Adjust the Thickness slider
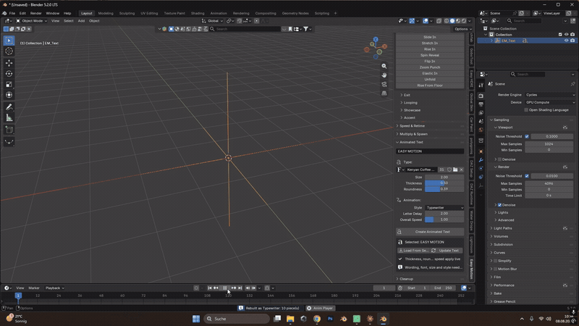Viewport: 579px width, 326px height. (x=444, y=183)
